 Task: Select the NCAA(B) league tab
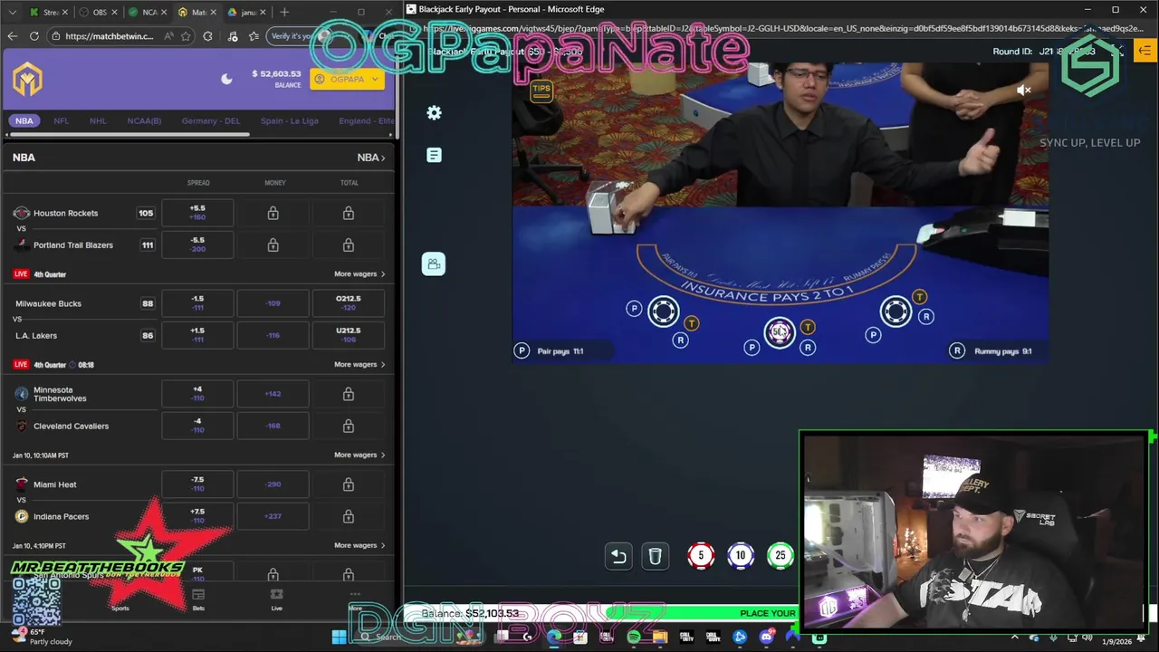[x=144, y=120]
